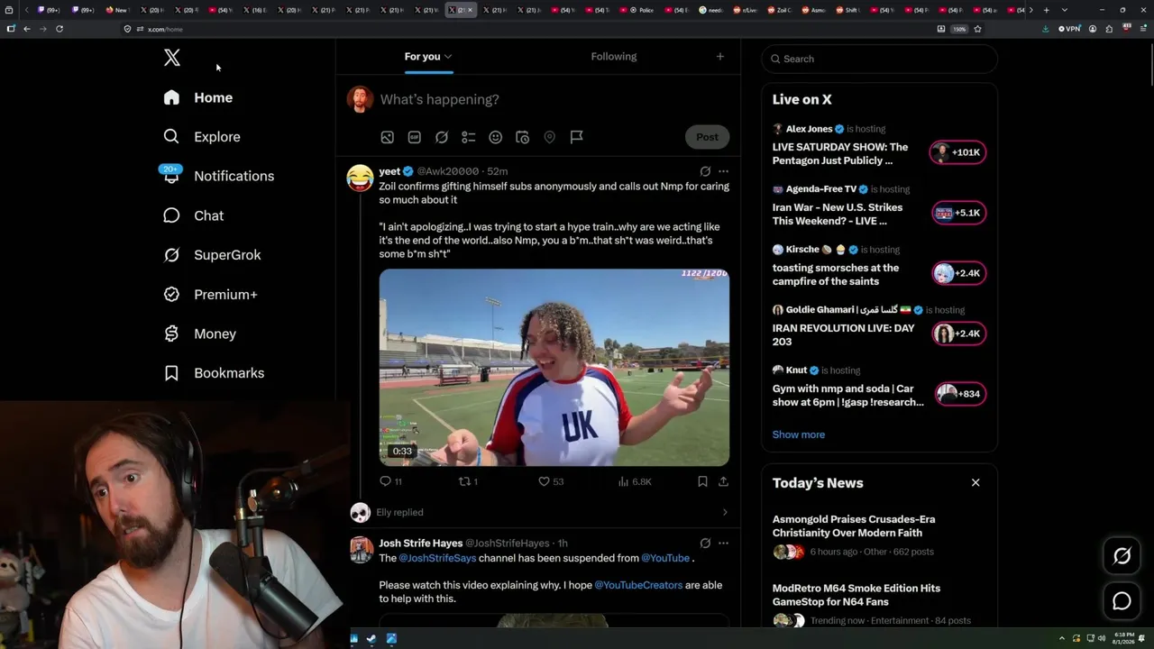Click the flag icon in compose toolbar
This screenshot has height=649, width=1154.
click(577, 137)
